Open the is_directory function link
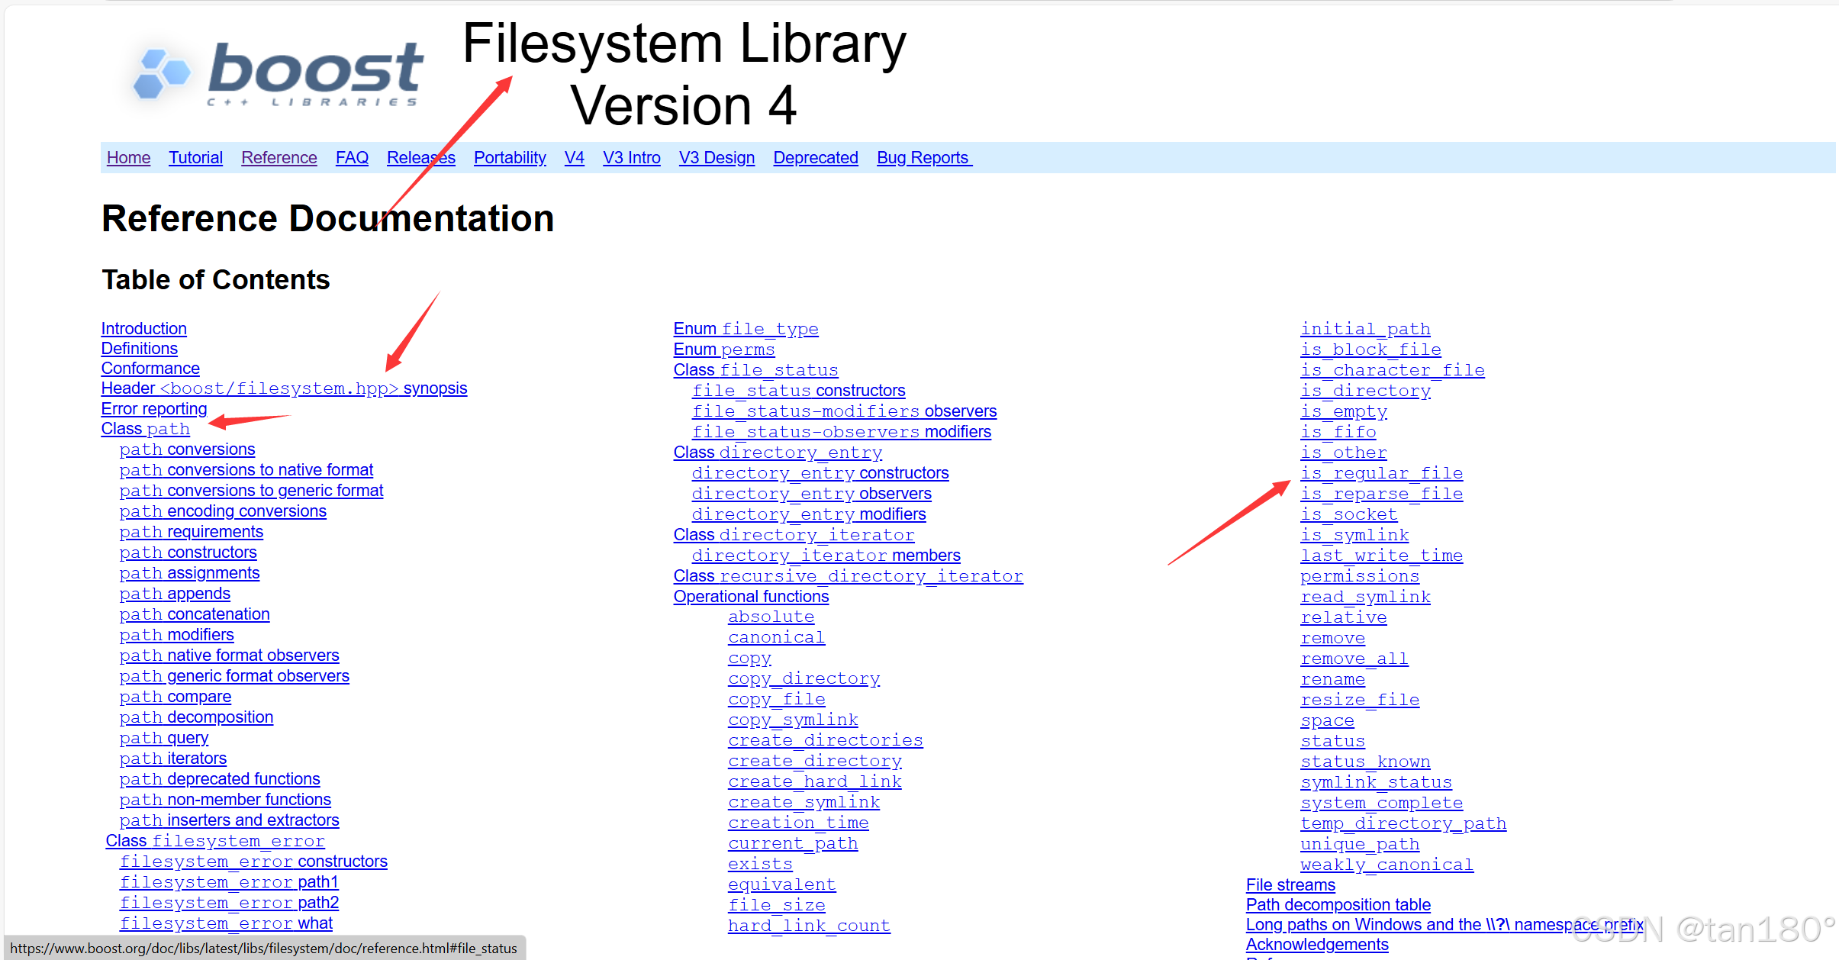1839x960 pixels. [x=1366, y=391]
